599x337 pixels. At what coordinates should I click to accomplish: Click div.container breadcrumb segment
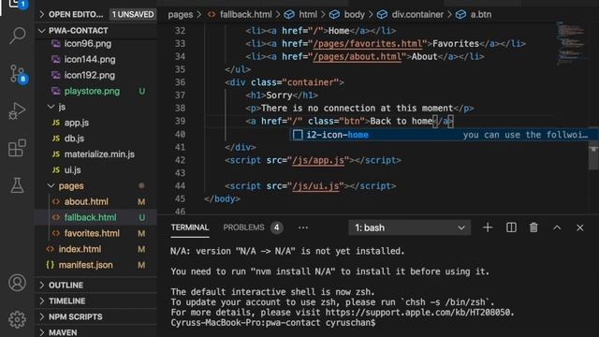[417, 15]
